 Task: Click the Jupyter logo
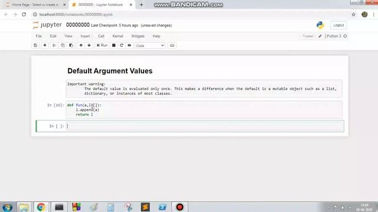click(x=47, y=25)
